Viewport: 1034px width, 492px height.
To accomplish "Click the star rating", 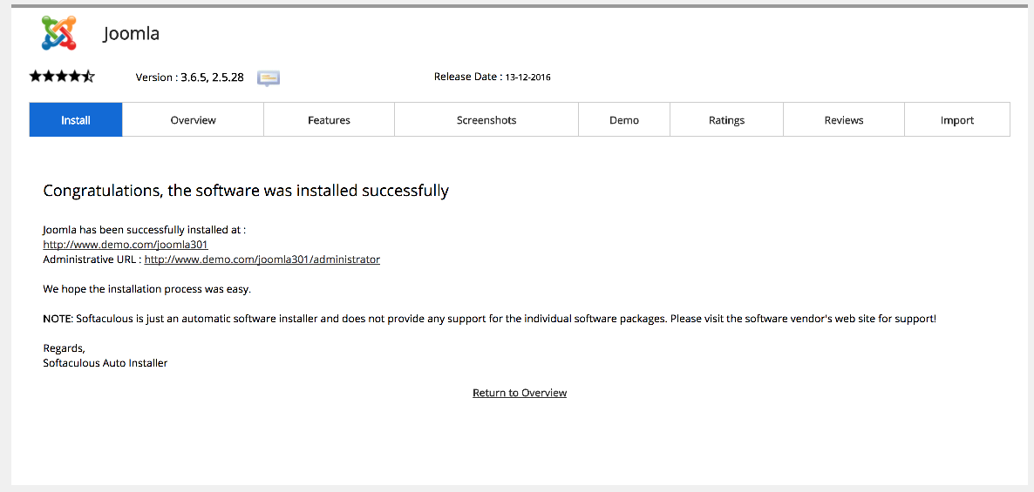I will [62, 77].
